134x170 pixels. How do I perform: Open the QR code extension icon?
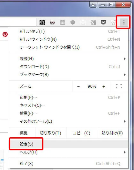(42, 22)
